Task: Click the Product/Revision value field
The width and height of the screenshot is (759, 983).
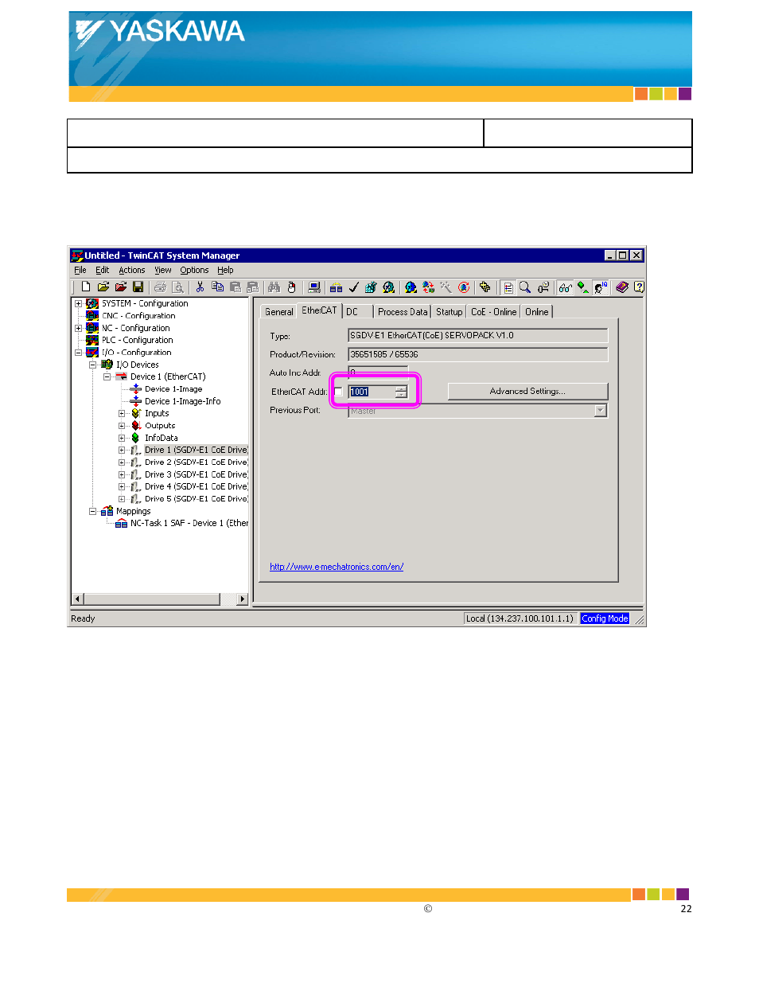Action: click(x=478, y=354)
